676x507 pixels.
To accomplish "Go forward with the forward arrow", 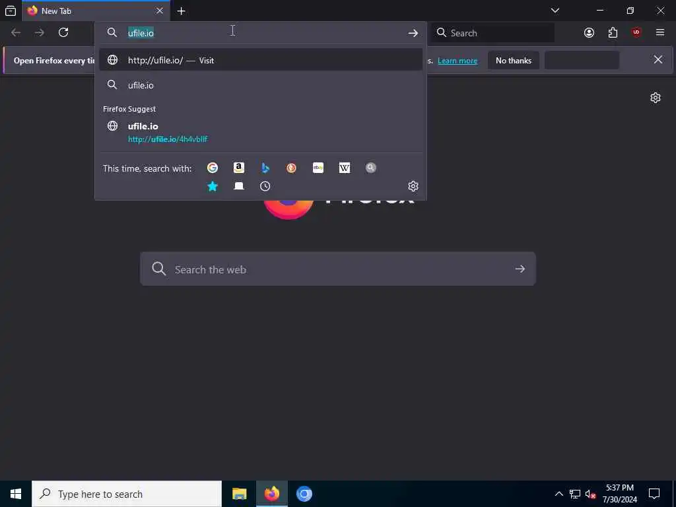I will pyautogui.click(x=39, y=33).
